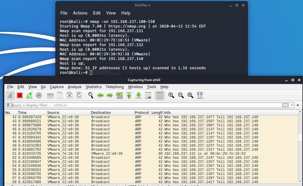Open the Actions menu in the terminal
303x186 pixels.
click(80, 13)
